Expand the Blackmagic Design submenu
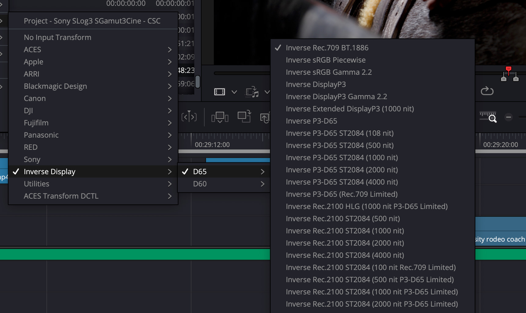This screenshot has height=313, width=526. point(55,86)
